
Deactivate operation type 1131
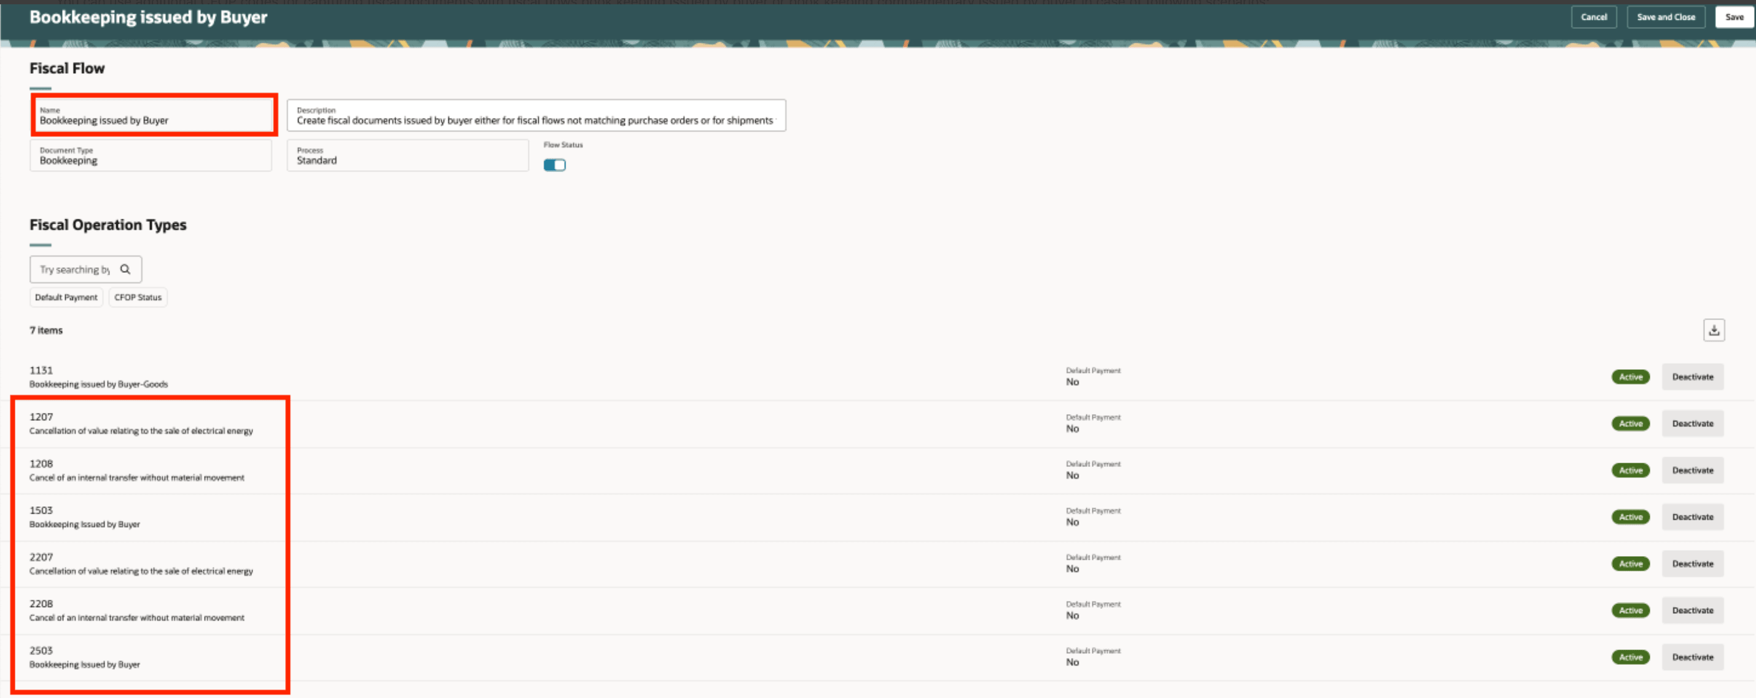click(x=1692, y=377)
